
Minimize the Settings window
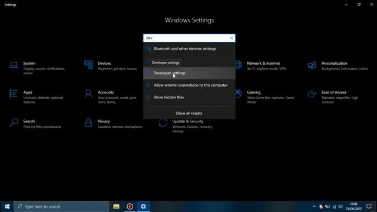pos(346,4)
